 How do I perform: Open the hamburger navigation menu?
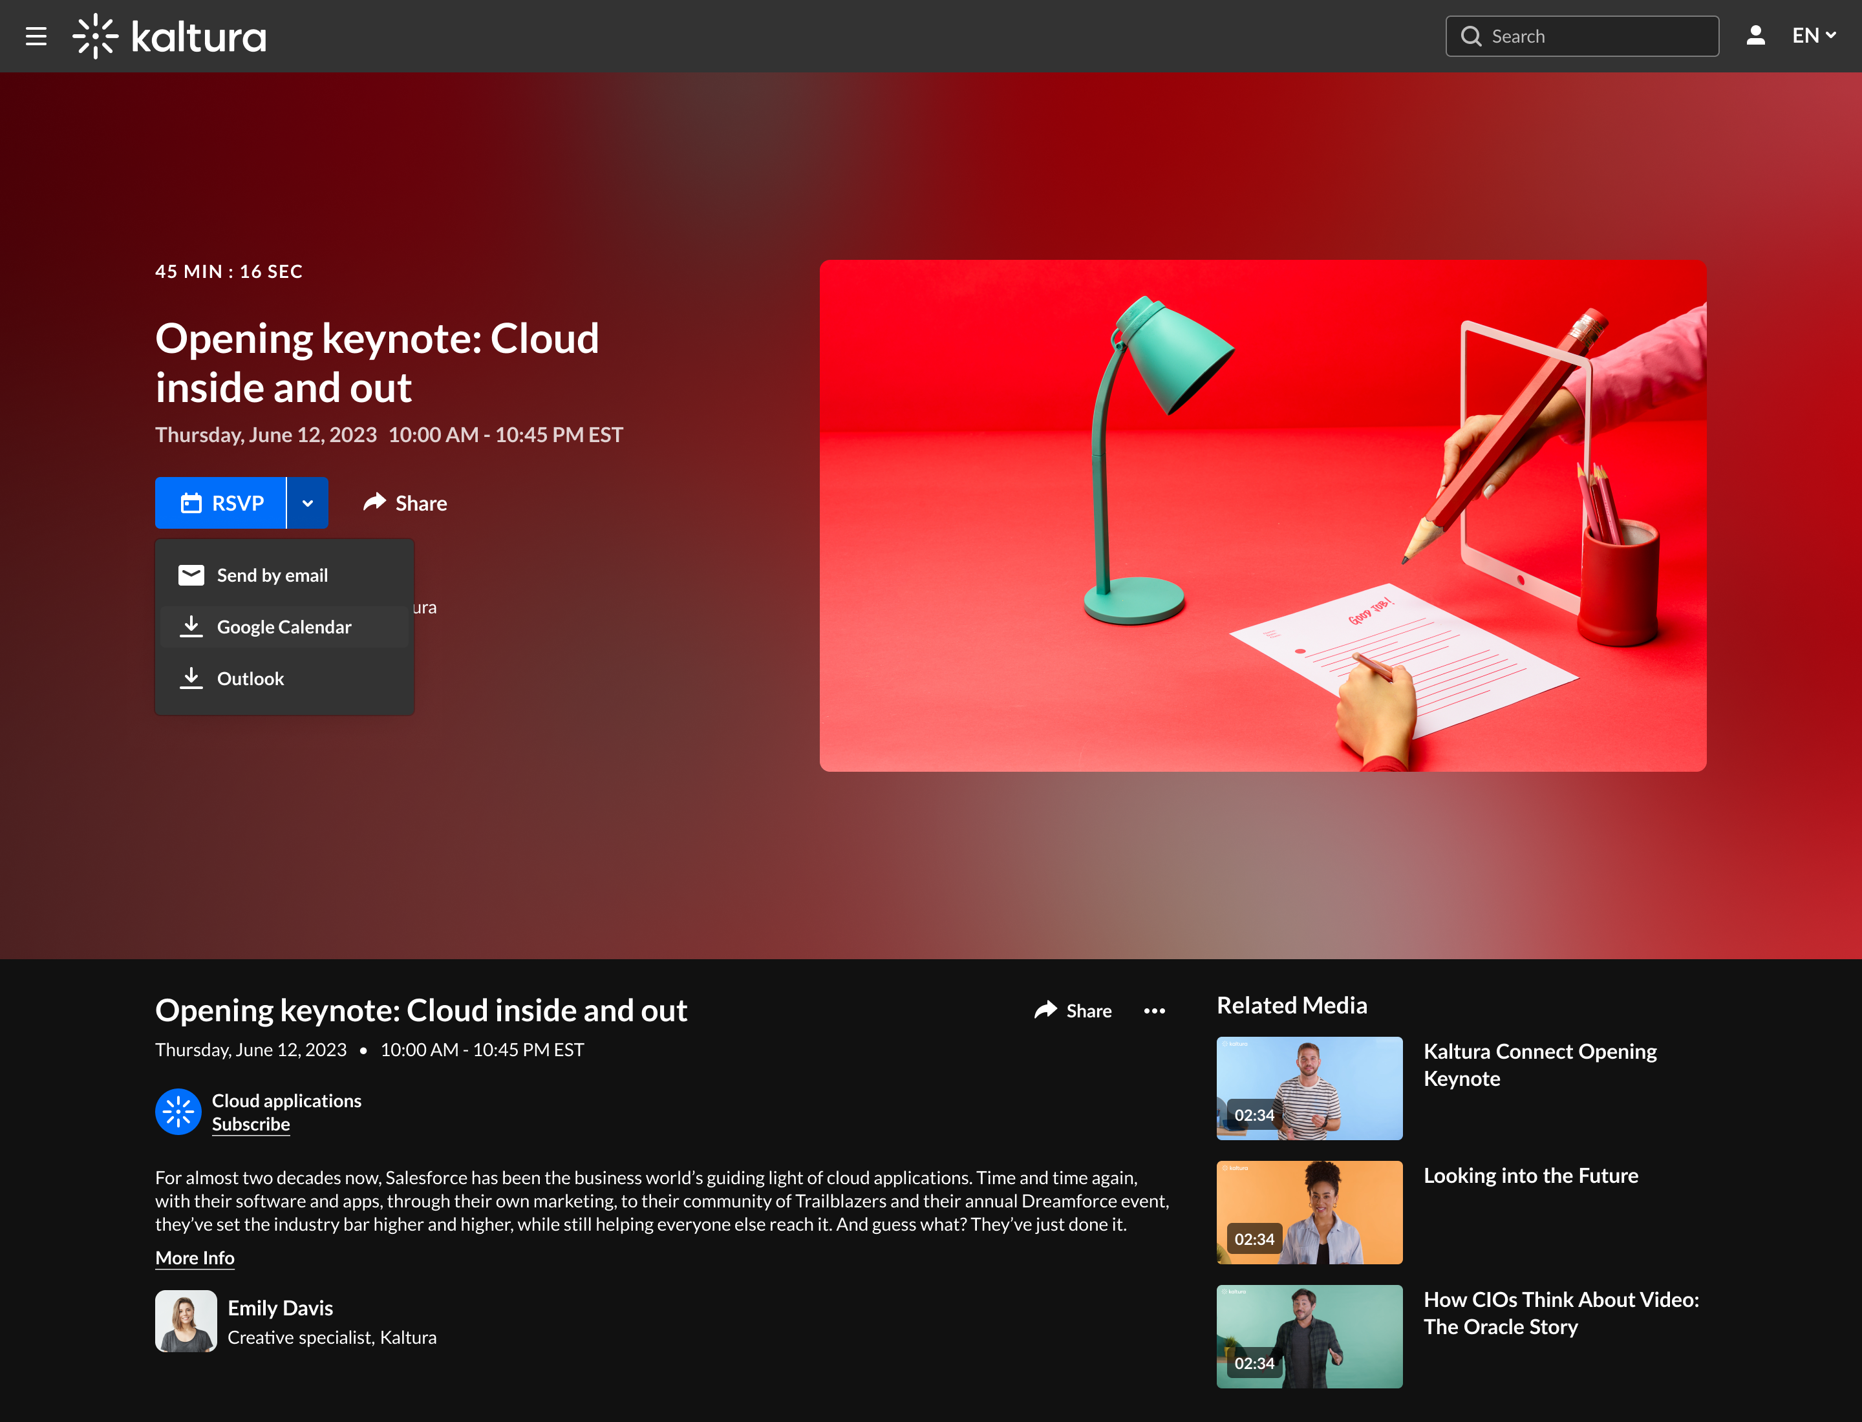(36, 36)
